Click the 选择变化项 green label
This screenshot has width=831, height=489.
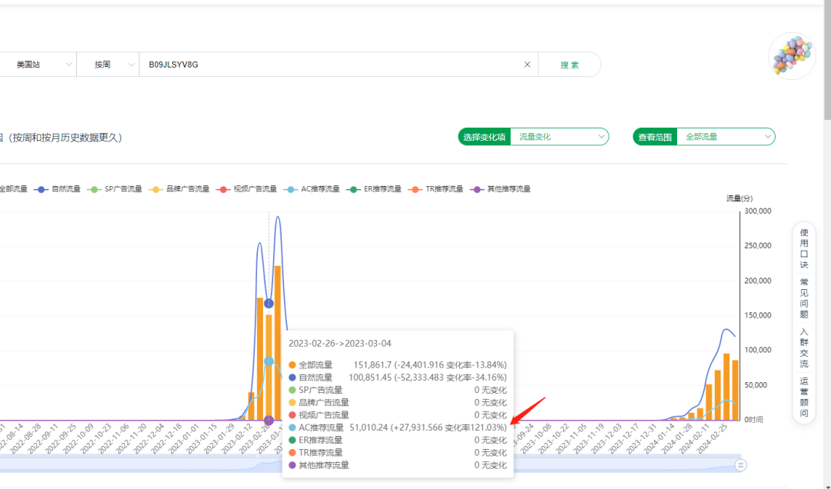pyautogui.click(x=485, y=137)
